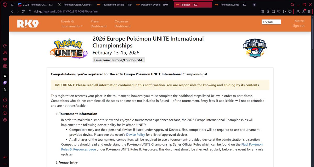The height and width of the screenshot is (167, 314).
Task: Expand the Events & Tournaments menu
Action: point(72,24)
